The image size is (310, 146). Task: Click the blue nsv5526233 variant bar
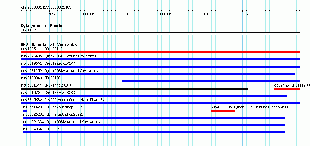point(154,118)
